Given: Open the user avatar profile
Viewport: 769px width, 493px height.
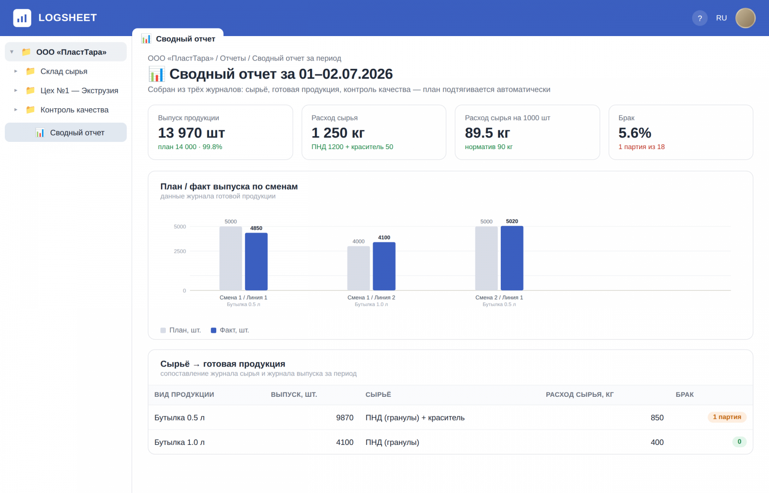Looking at the screenshot, I should tap(745, 18).
